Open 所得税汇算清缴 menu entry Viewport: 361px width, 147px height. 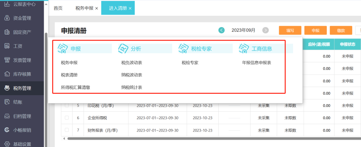point(76,87)
